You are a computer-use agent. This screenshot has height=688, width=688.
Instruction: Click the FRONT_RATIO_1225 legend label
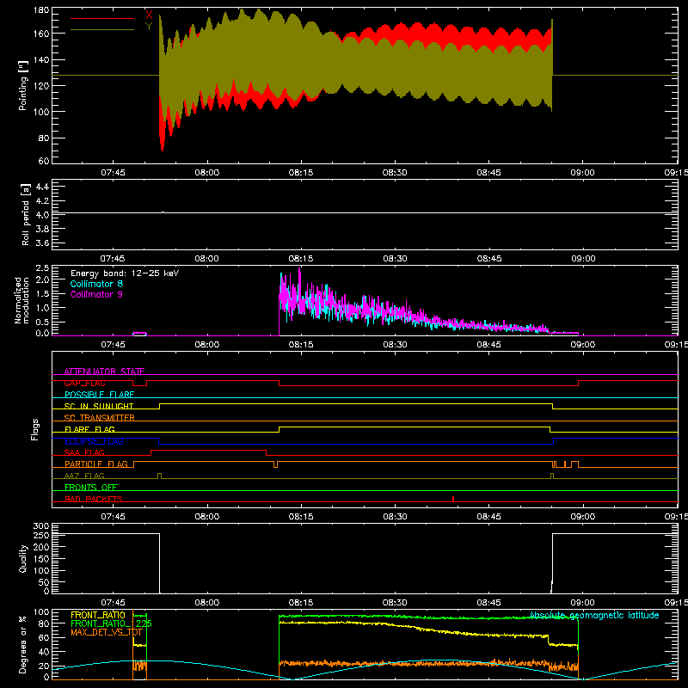click(111, 623)
